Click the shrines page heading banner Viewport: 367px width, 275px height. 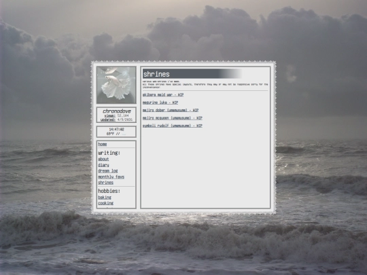click(192, 74)
